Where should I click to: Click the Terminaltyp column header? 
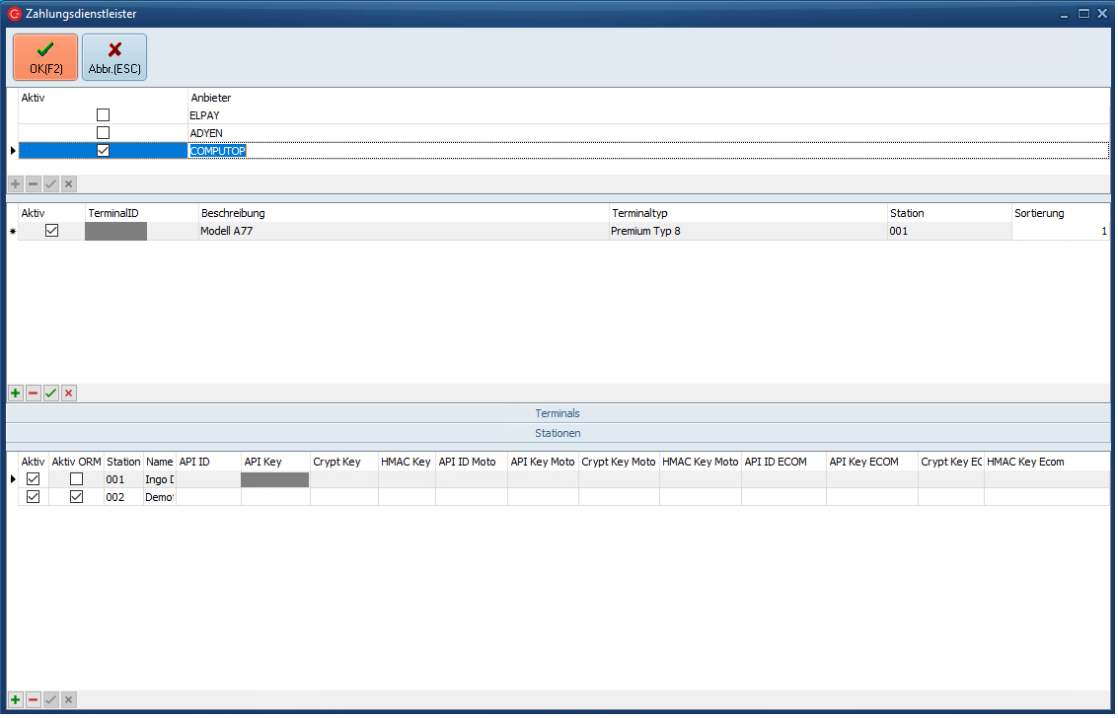[747, 213]
